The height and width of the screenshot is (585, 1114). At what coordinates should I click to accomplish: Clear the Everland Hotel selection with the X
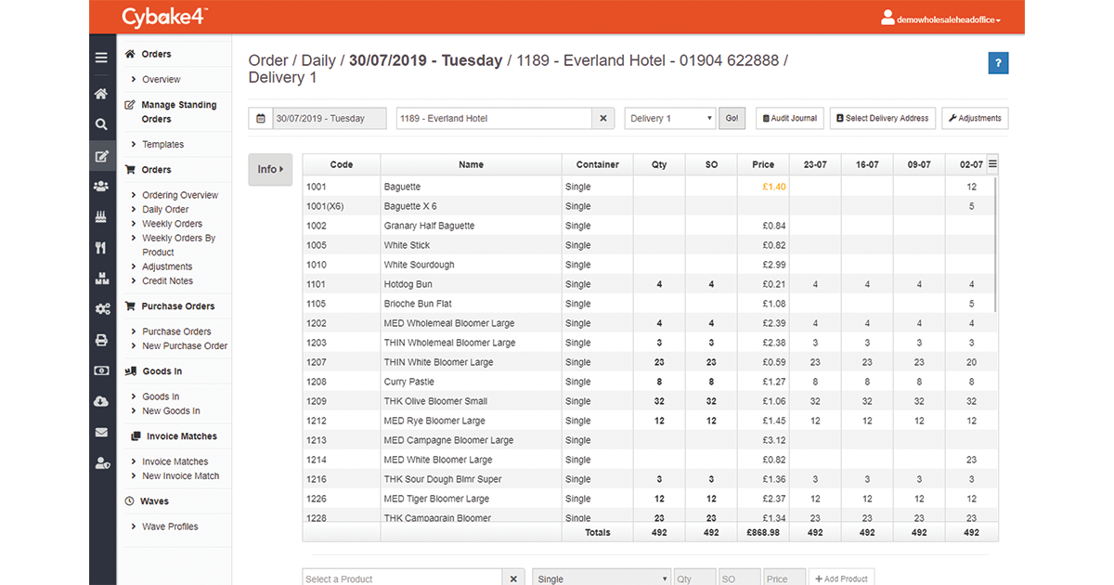coord(602,118)
